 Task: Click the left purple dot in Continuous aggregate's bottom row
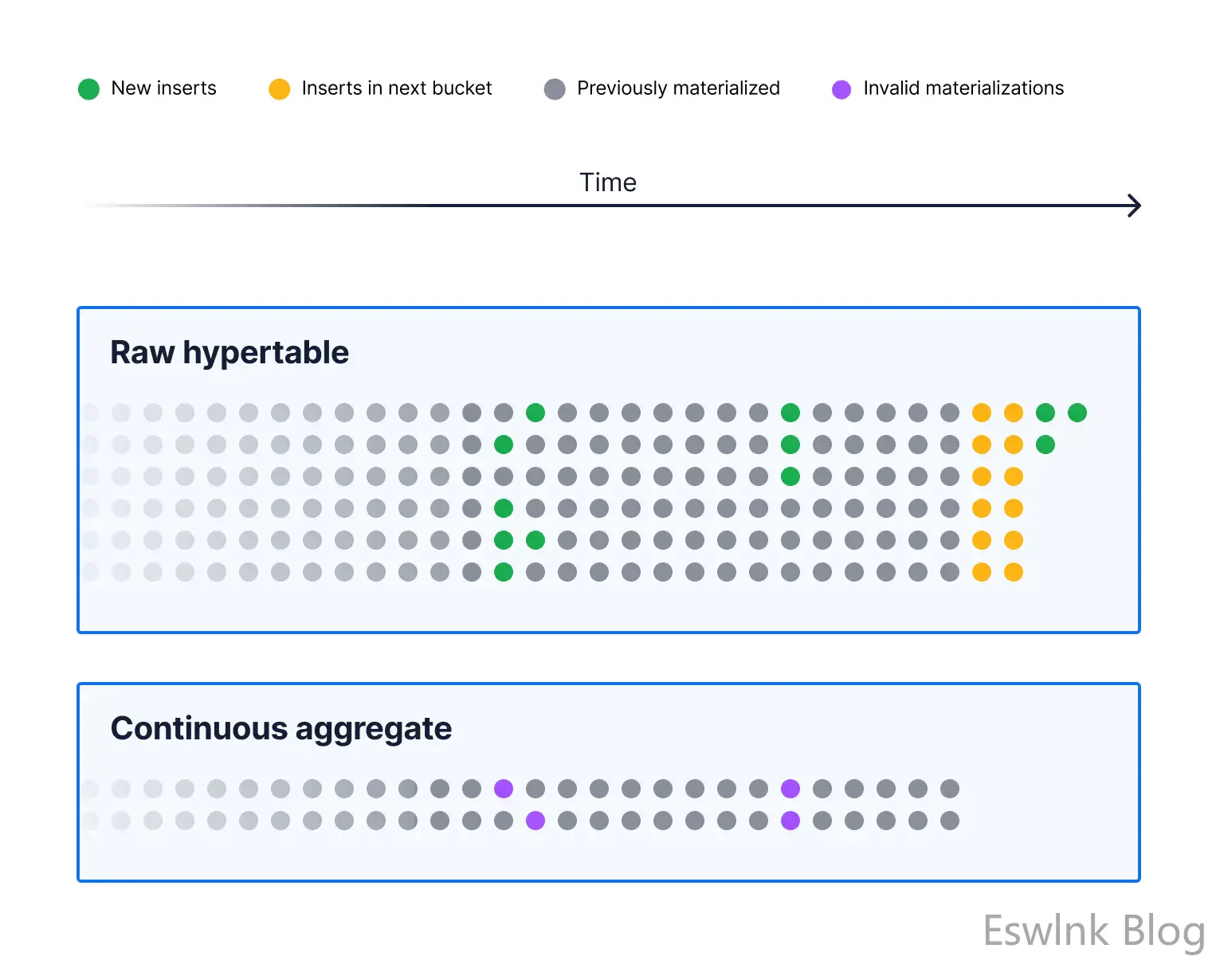click(x=535, y=821)
